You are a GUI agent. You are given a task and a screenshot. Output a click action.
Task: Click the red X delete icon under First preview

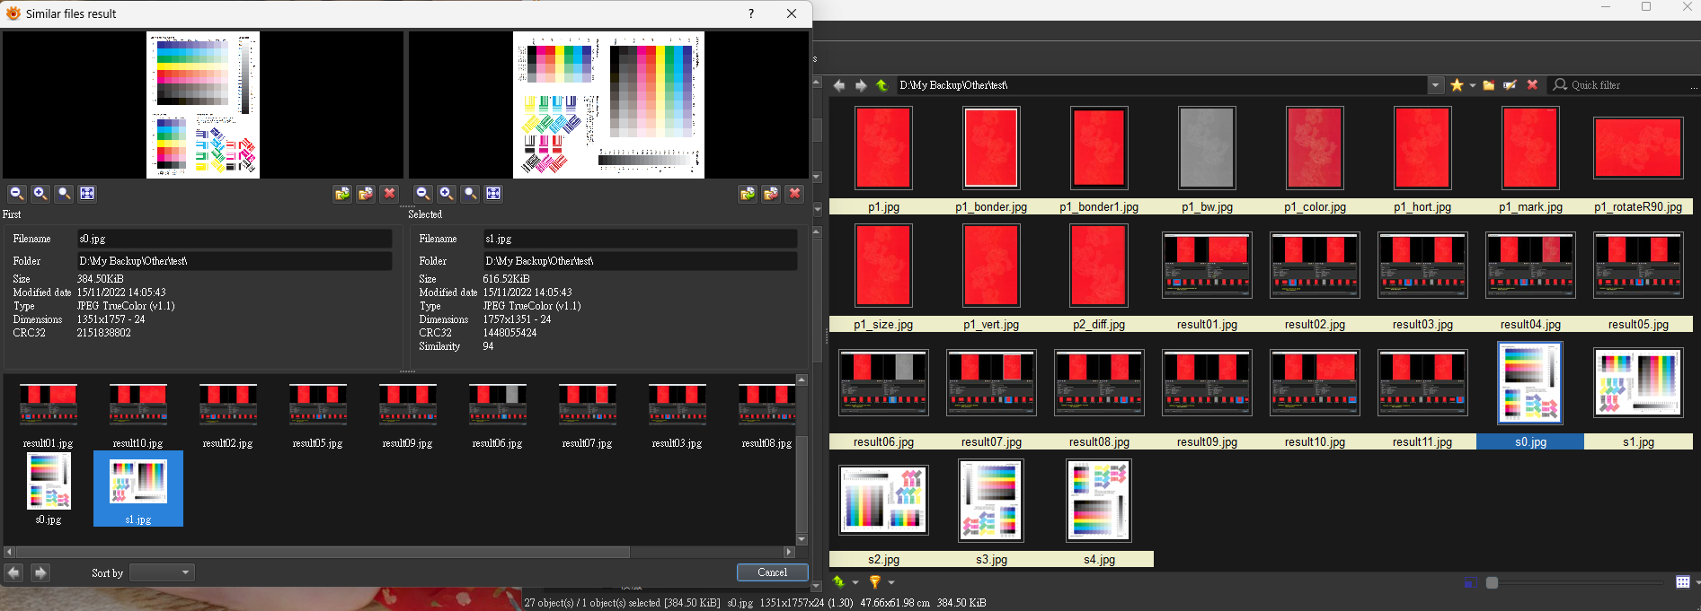pyautogui.click(x=389, y=193)
